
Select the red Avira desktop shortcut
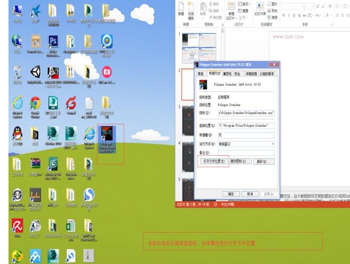tap(18, 227)
